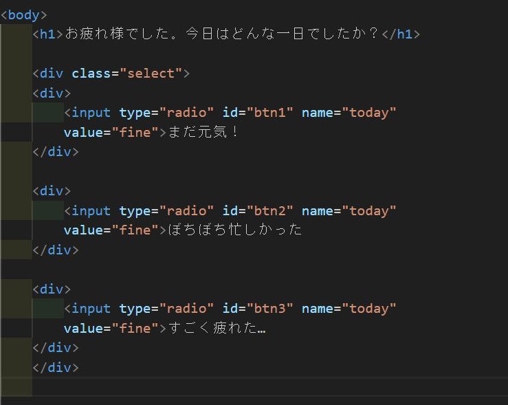The height and width of the screenshot is (405, 508).
Task: Click the div tag directly above btn1 input
Action: 52,94
